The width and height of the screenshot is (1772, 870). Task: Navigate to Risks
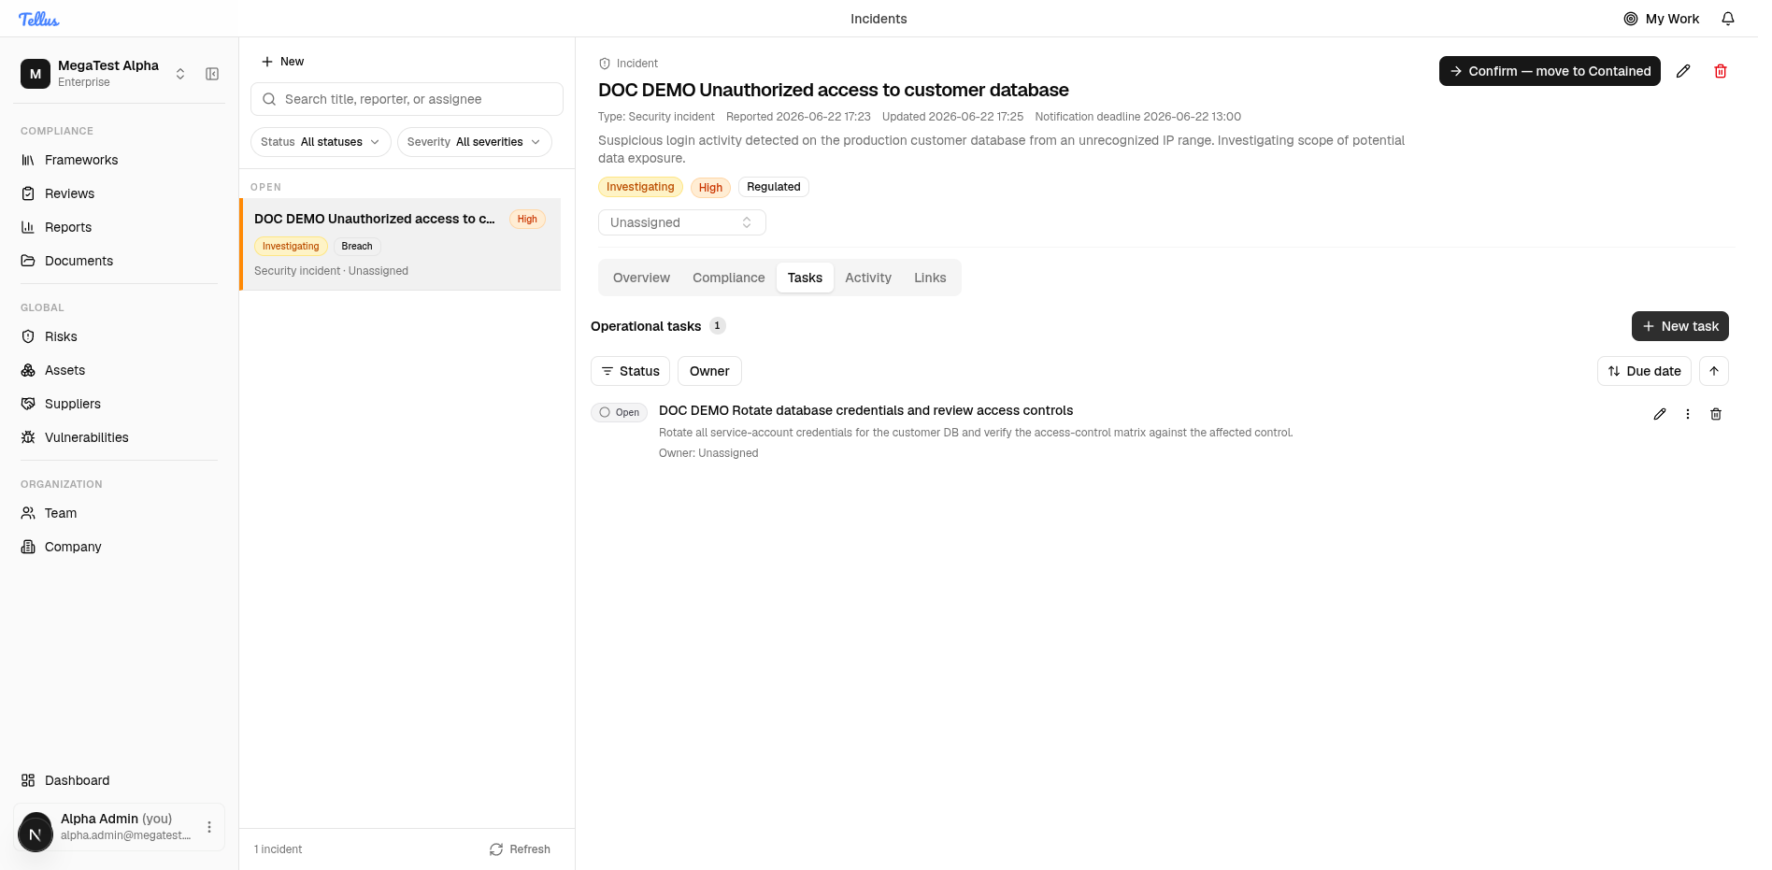[119, 336]
